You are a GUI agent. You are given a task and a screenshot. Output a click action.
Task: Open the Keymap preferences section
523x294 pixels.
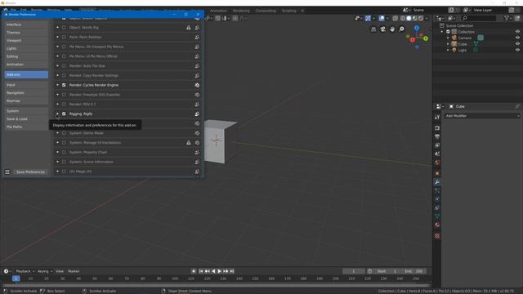26,101
